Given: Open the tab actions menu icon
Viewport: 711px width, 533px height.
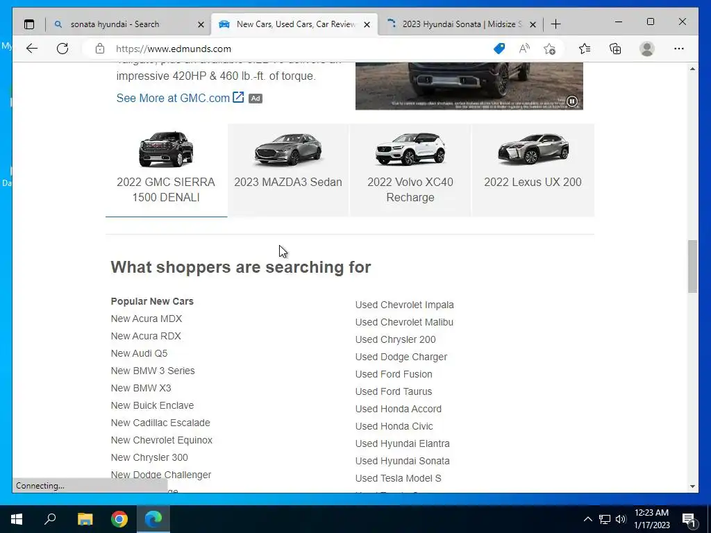Looking at the screenshot, I should point(29,24).
